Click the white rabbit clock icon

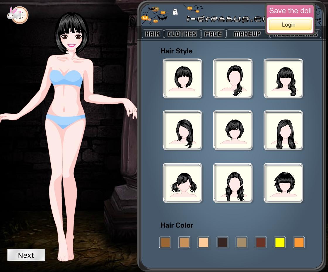[18, 15]
